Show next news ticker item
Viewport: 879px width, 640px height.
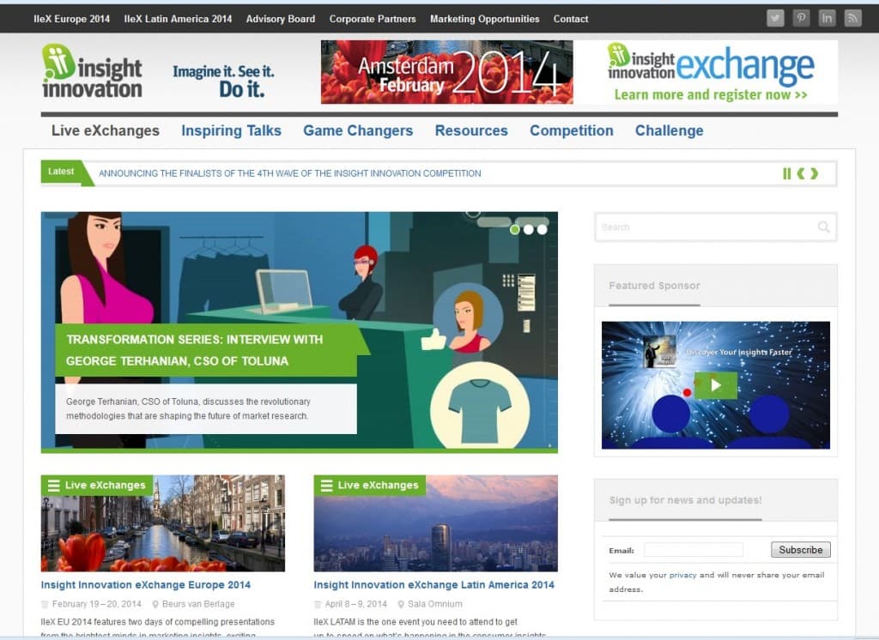(x=814, y=173)
